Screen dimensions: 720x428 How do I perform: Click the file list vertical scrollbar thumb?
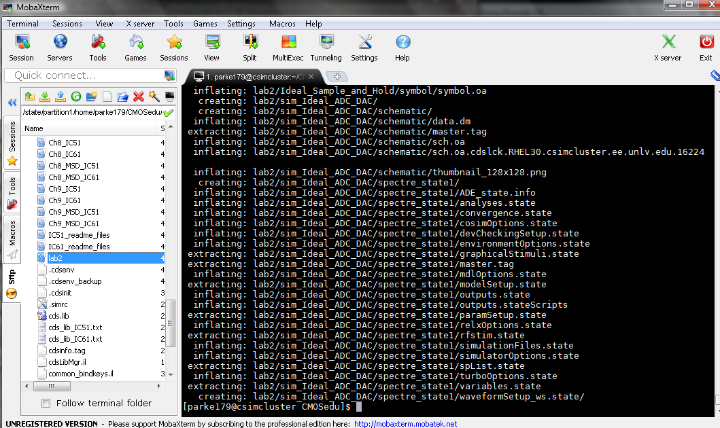(x=171, y=323)
